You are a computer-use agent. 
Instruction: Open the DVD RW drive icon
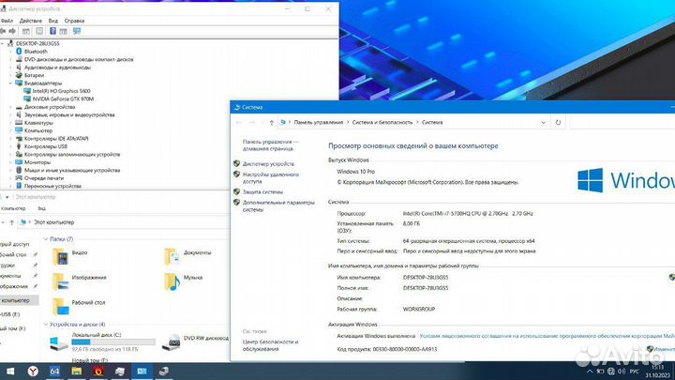[171, 342]
